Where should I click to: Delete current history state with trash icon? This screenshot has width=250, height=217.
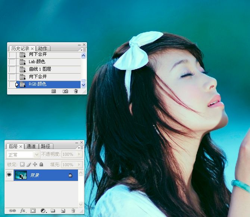point(76,91)
